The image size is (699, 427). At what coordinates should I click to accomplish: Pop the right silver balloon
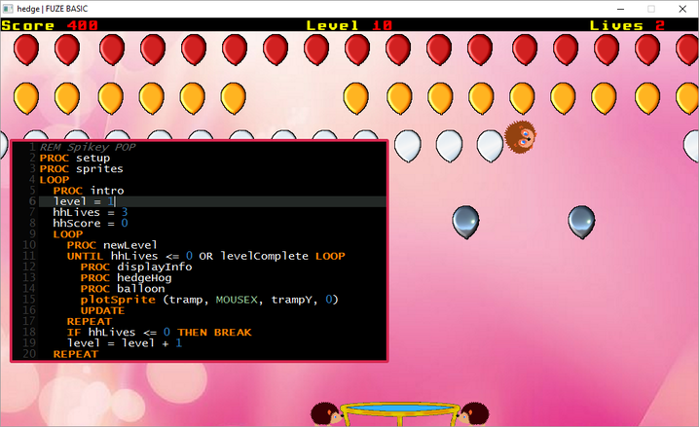(x=581, y=221)
